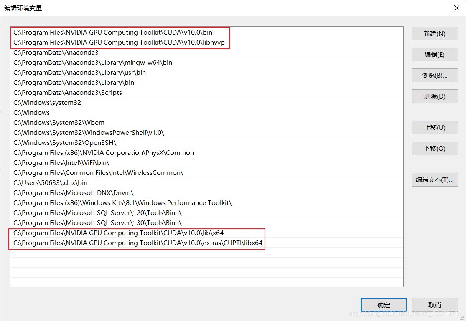Select the Microsoft DNX\Dnvm\ entry
The image size is (466, 321).
pyautogui.click(x=207, y=193)
